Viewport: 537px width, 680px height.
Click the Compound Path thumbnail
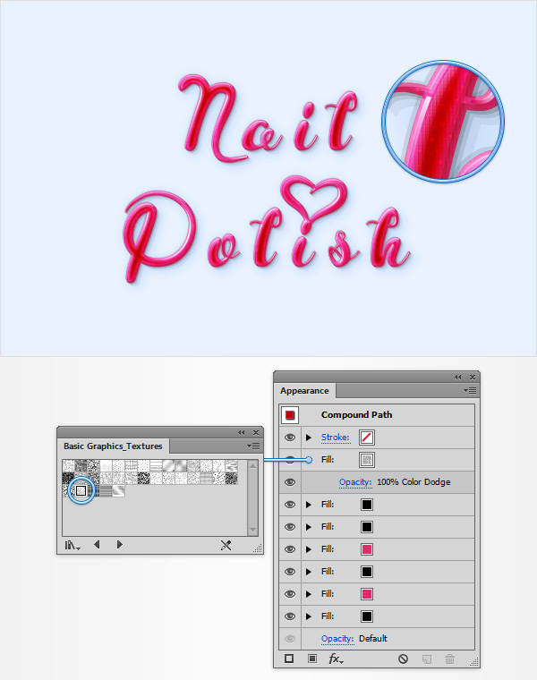(x=290, y=415)
